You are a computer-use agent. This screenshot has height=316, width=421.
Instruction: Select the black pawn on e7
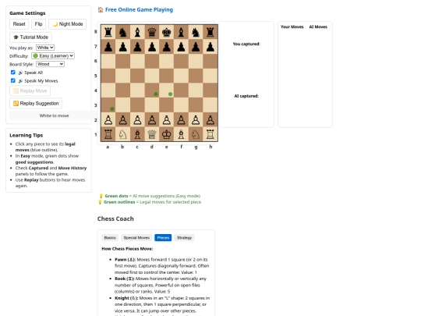pos(167,47)
